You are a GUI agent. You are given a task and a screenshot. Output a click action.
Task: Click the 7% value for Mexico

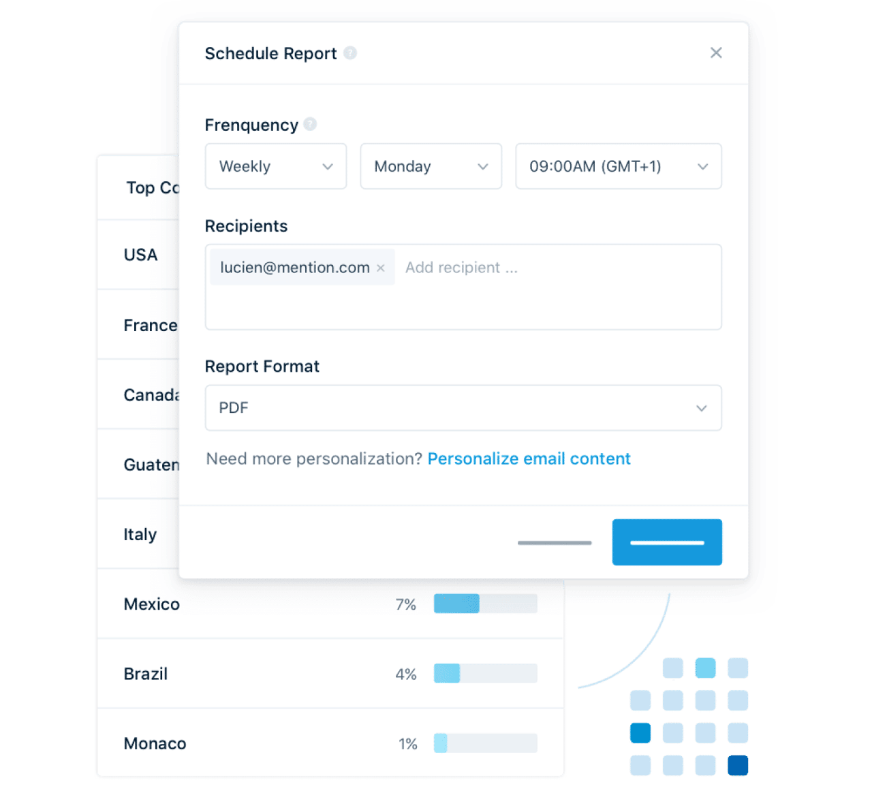[406, 604]
